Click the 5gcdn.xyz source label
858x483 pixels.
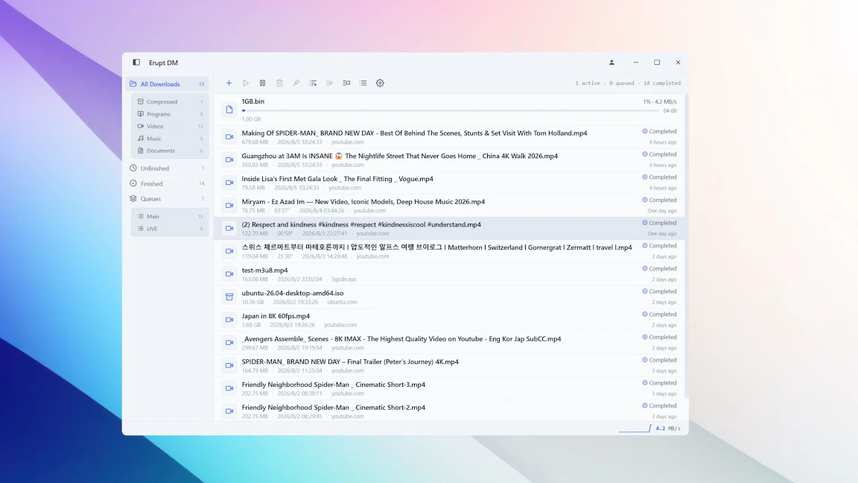coord(343,279)
